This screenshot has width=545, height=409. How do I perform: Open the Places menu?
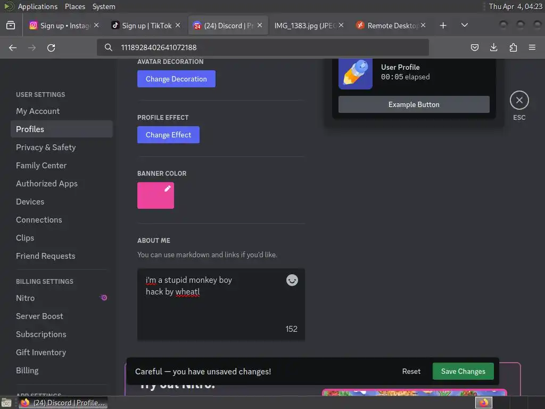click(75, 6)
